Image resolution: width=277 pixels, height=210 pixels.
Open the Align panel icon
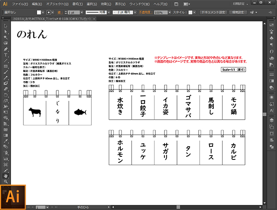271,140
